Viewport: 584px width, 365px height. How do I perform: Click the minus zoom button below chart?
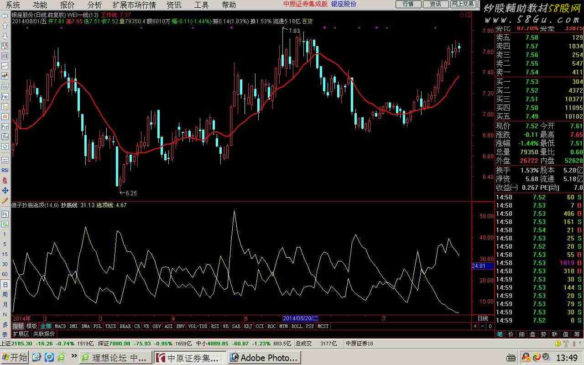483,326
